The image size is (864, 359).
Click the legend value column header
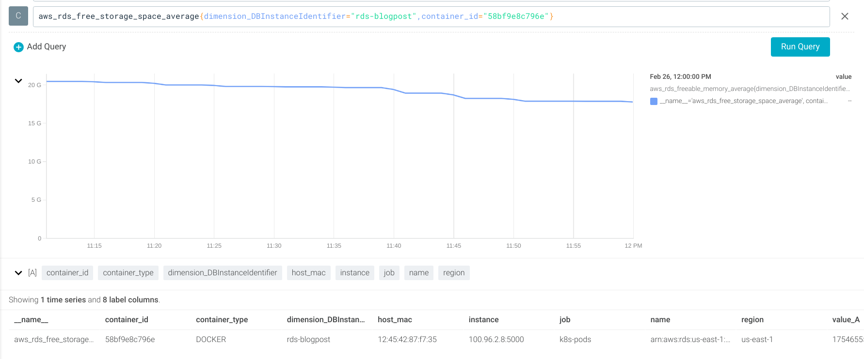coord(843,77)
